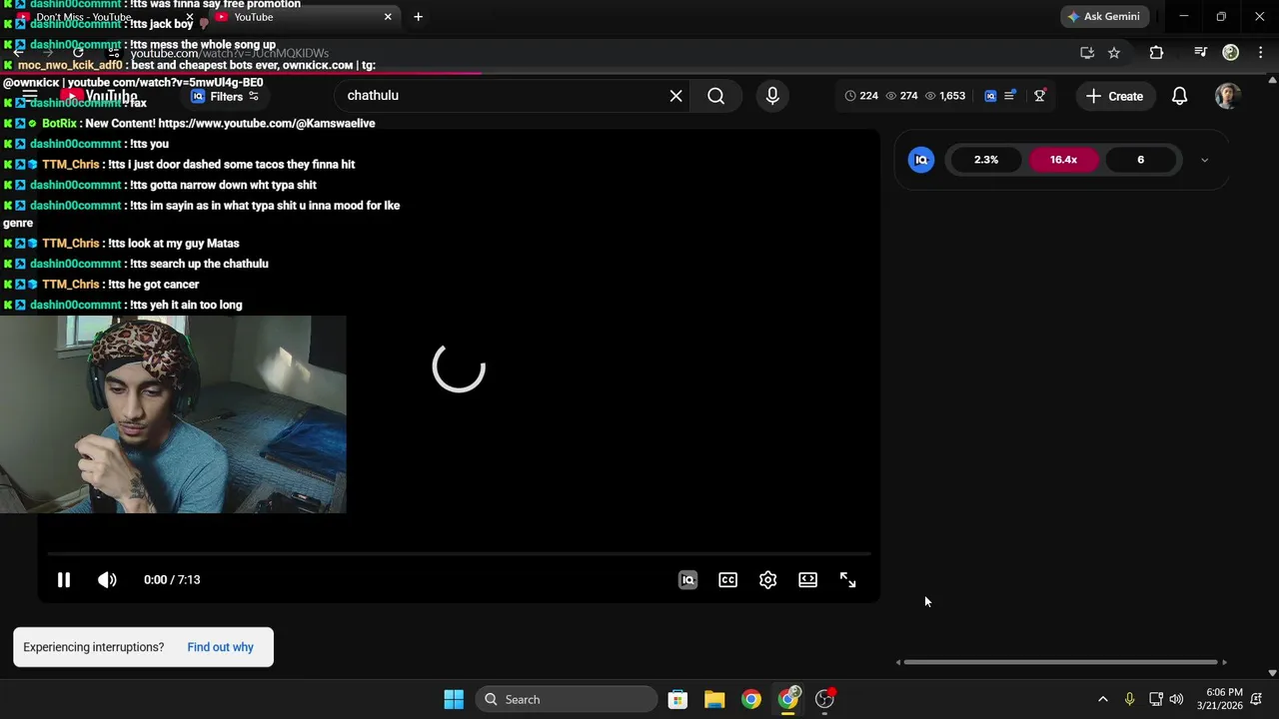The height and width of the screenshot is (719, 1279).
Task: Click the horizontal scrollbar thumb
Action: pos(1060,662)
